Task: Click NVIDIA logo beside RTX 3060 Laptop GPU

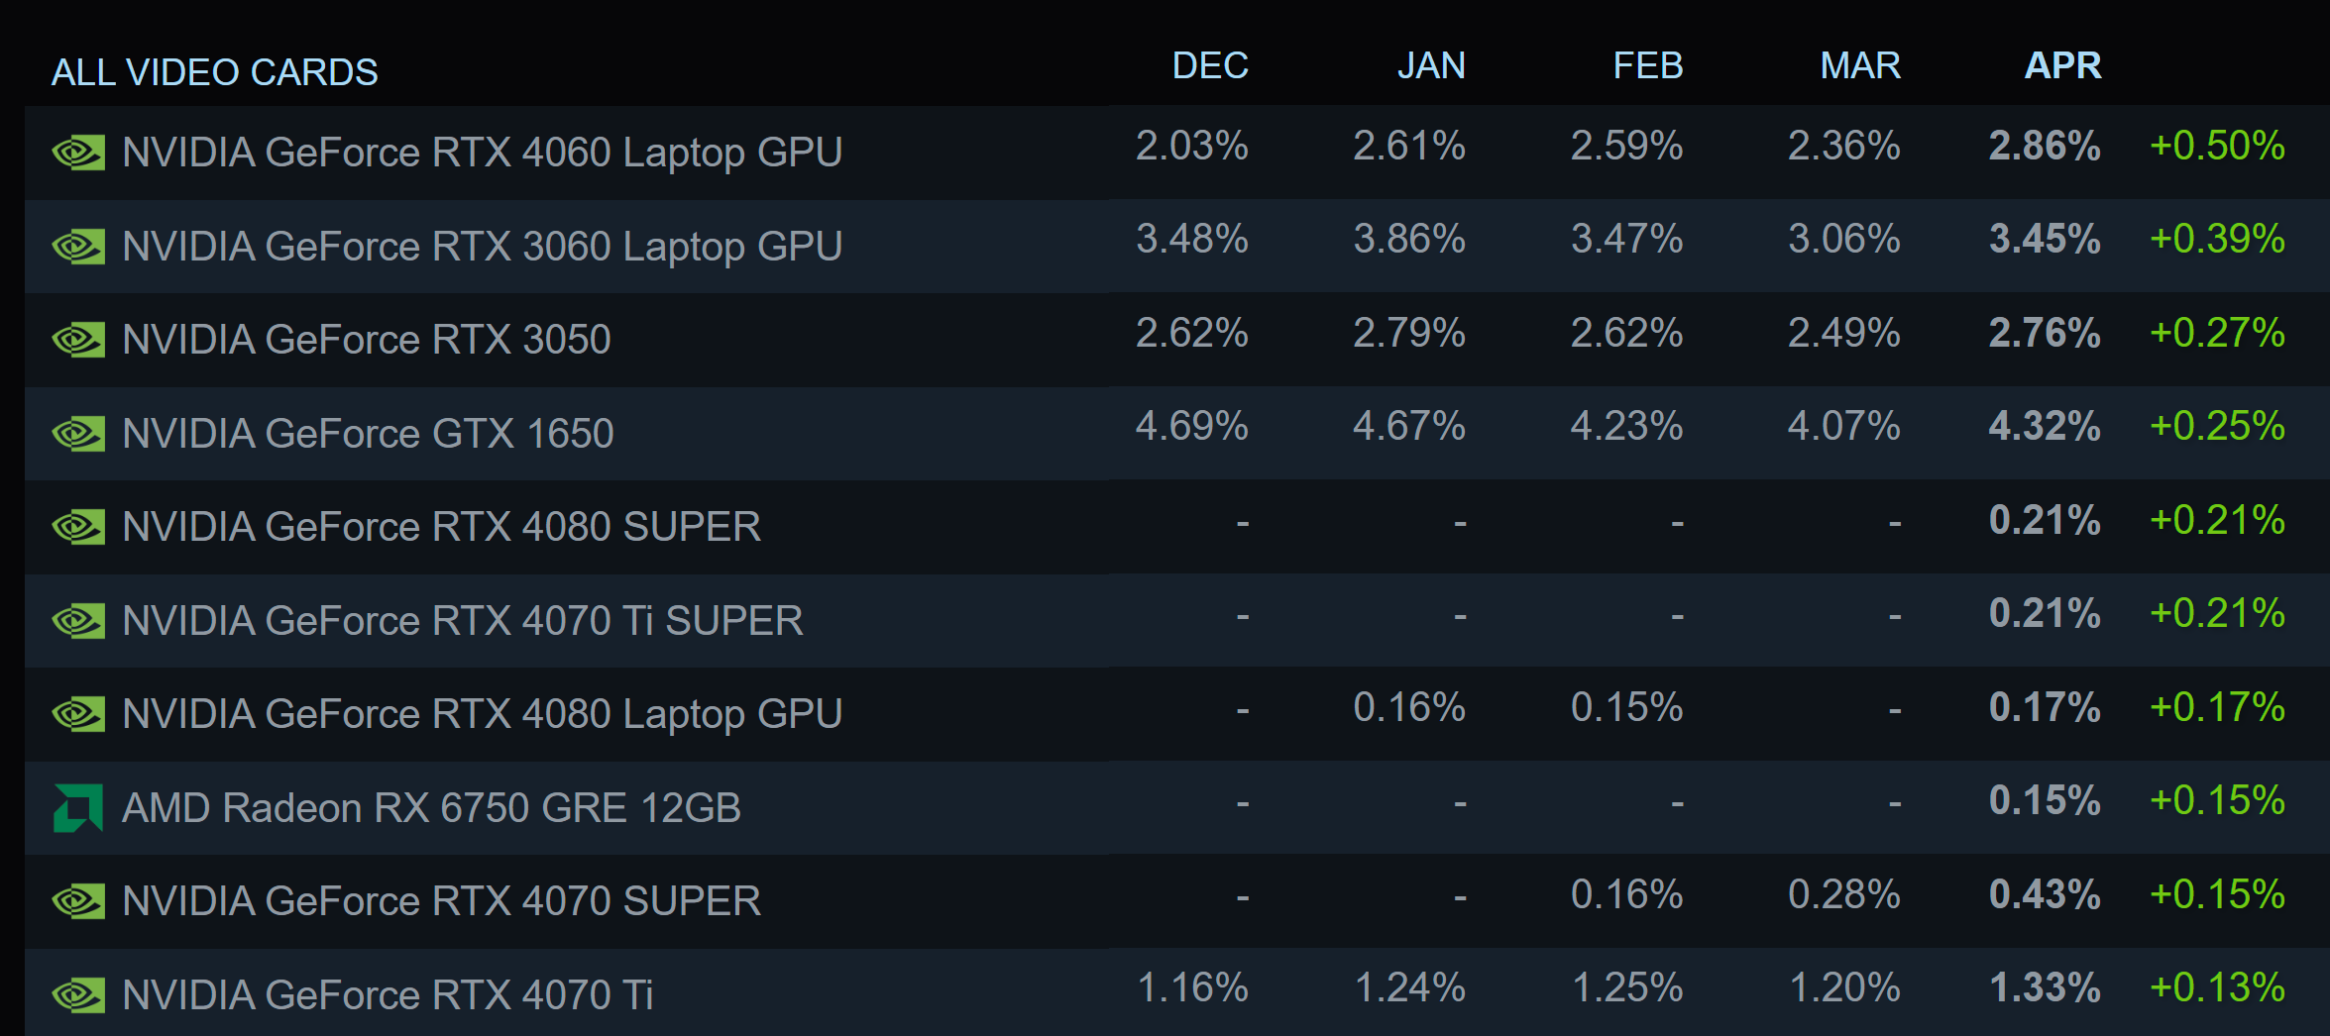Action: (x=78, y=247)
